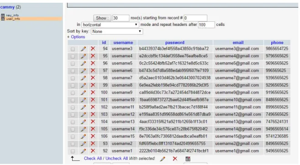Open the user_info table

pos(13,19)
